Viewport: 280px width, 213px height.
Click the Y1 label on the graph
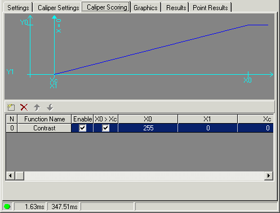pyautogui.click(x=10, y=72)
